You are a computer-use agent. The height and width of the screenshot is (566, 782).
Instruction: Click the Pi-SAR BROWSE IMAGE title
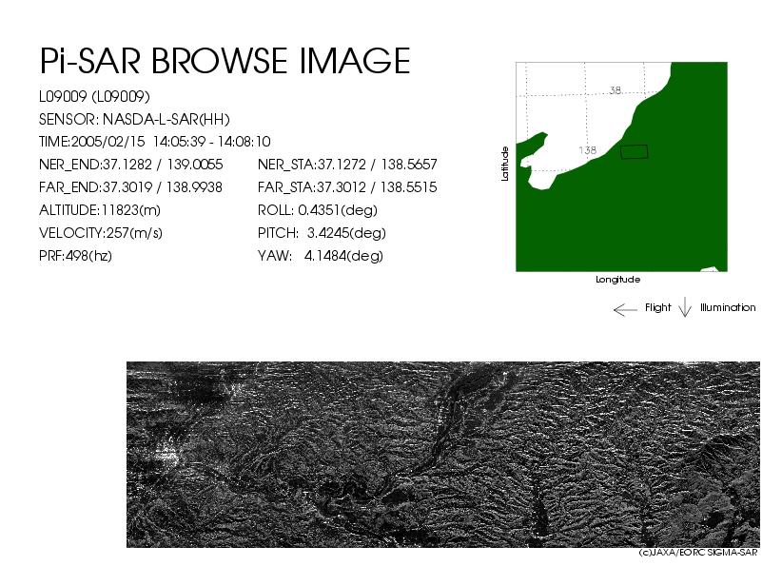tap(225, 61)
